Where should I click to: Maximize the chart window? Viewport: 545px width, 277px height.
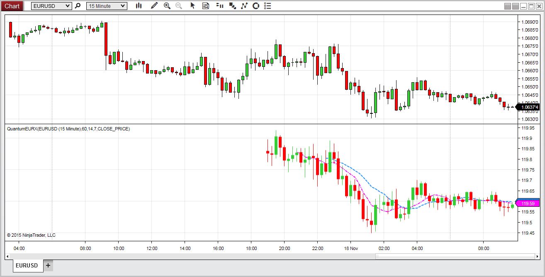coord(531,6)
